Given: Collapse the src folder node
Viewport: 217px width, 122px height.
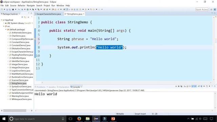Looking at the screenshot, I should point(4,26).
